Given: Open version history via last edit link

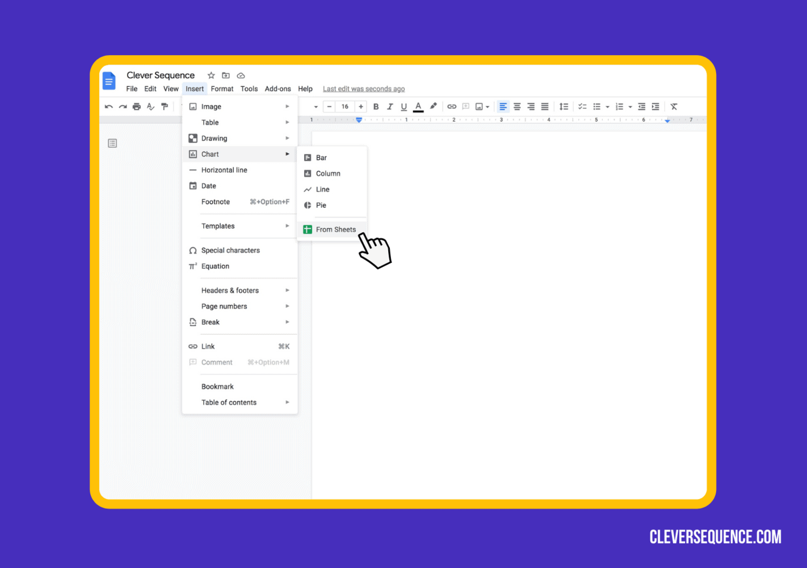Looking at the screenshot, I should (363, 89).
